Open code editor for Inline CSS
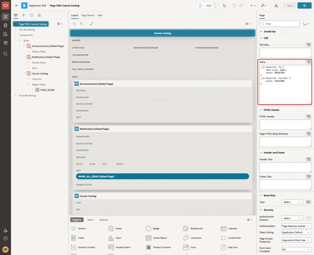314x255 pixels. pos(308,62)
